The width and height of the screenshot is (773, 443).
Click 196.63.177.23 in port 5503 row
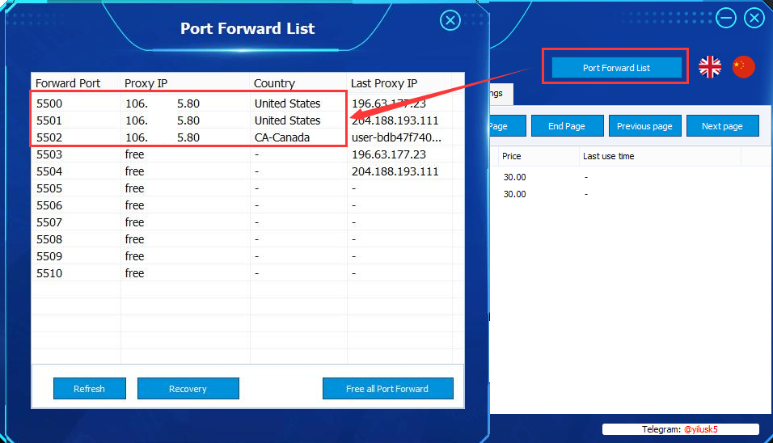(388, 154)
